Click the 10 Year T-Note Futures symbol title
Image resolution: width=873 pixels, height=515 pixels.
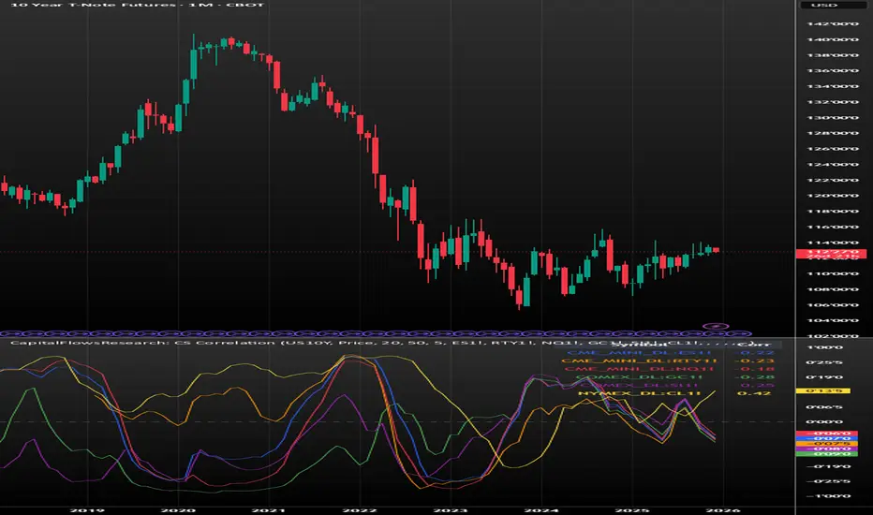click(64, 6)
